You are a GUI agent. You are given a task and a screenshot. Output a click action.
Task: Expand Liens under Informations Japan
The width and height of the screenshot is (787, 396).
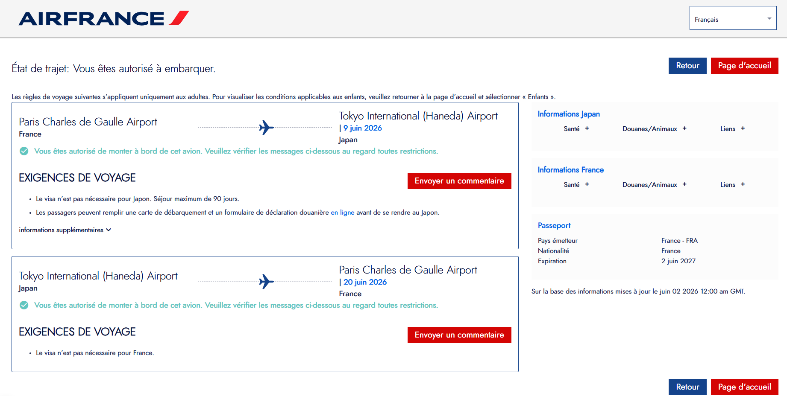[x=732, y=128]
